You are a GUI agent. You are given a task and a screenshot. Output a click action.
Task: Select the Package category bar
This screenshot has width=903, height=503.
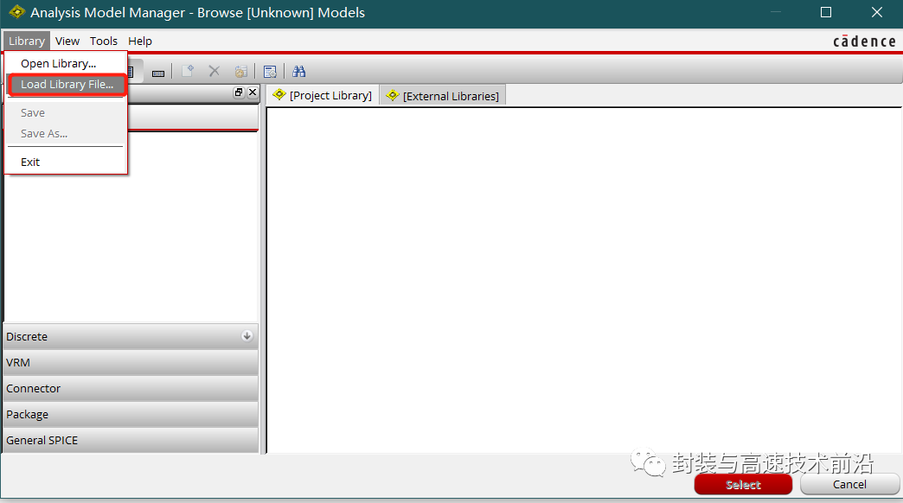tap(131, 414)
